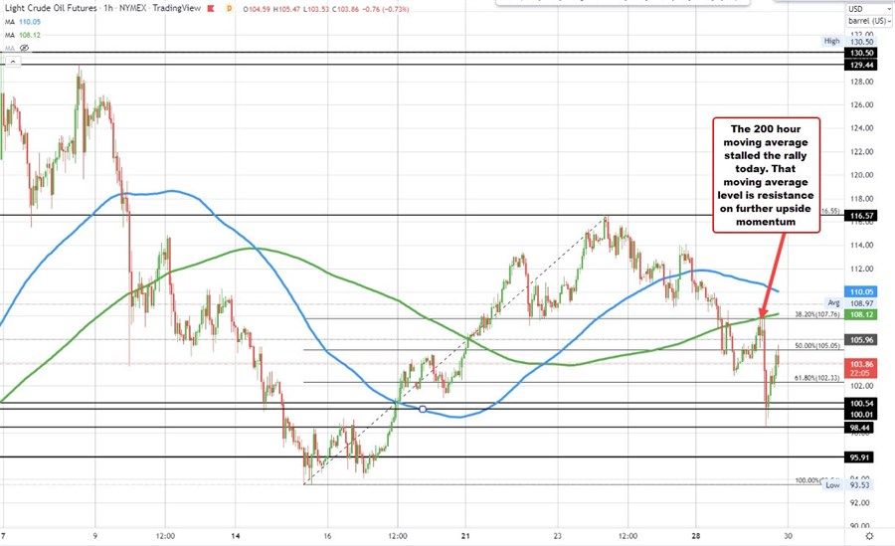The width and height of the screenshot is (895, 546).
Task: Click the orange D badge icon in header
Action: point(229,9)
